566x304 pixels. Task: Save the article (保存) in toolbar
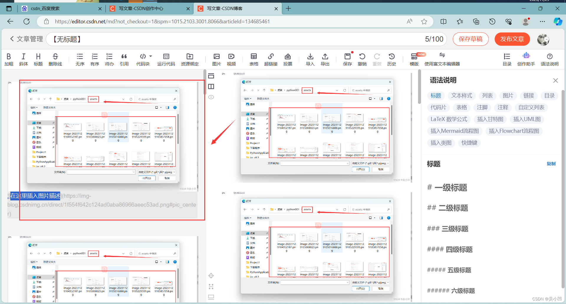point(348,59)
